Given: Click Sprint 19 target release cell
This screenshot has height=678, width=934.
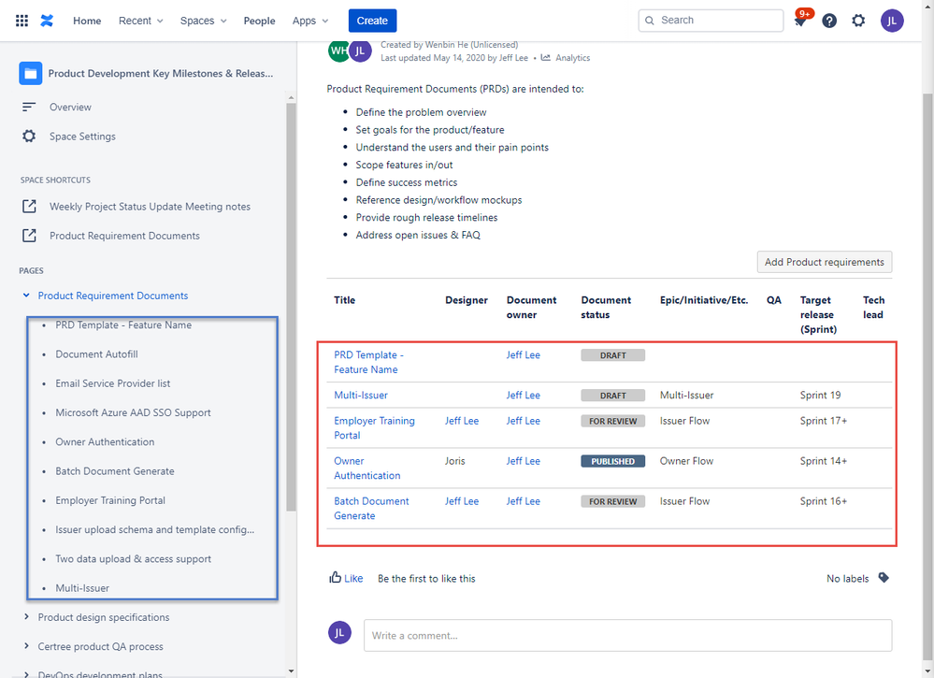Looking at the screenshot, I should [820, 395].
